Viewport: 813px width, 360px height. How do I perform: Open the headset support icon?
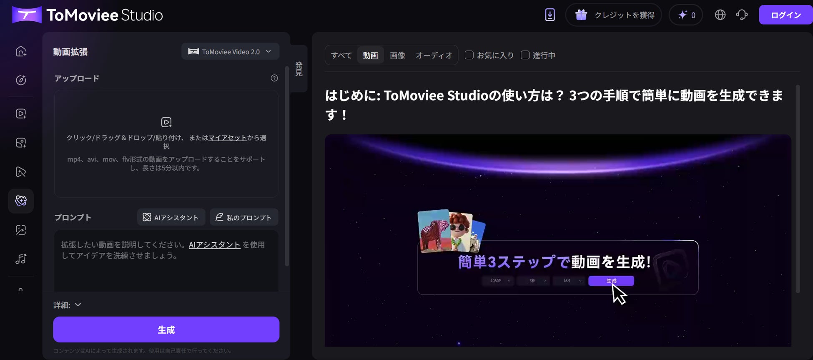(x=742, y=15)
